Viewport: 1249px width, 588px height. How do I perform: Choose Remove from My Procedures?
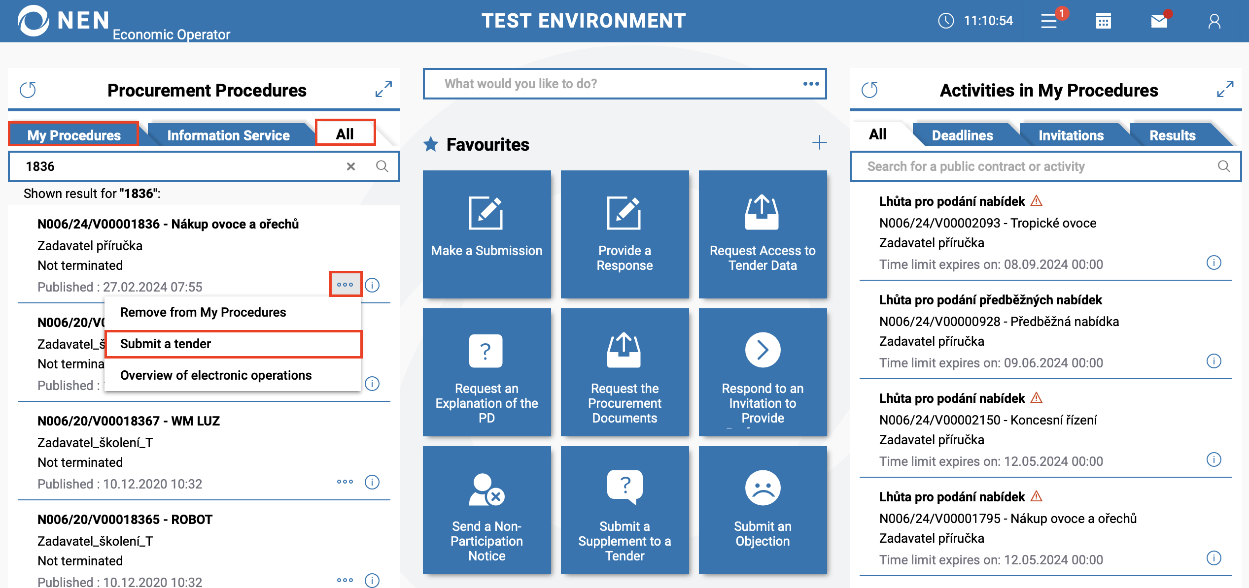[203, 312]
